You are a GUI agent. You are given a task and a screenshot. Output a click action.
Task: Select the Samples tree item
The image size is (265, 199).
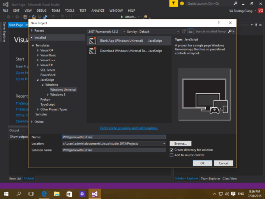click(x=41, y=114)
